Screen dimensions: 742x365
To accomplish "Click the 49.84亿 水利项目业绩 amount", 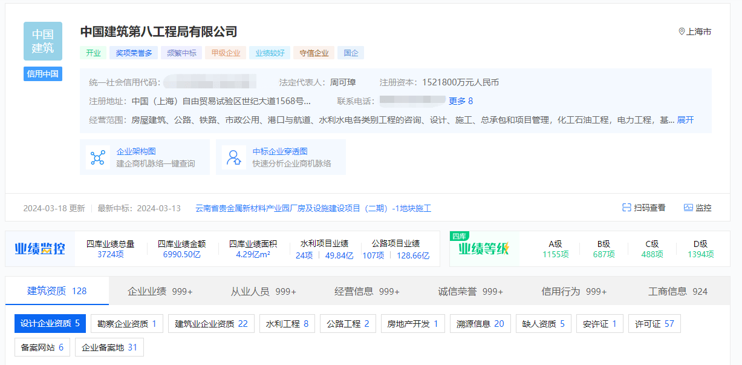I will (x=339, y=255).
